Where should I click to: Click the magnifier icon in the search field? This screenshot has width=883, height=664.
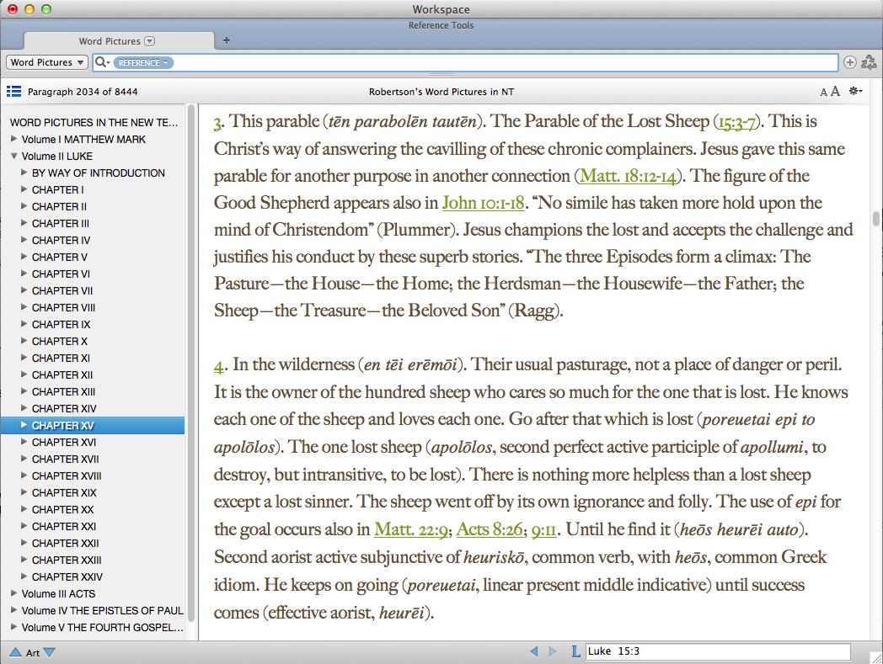[x=101, y=62]
